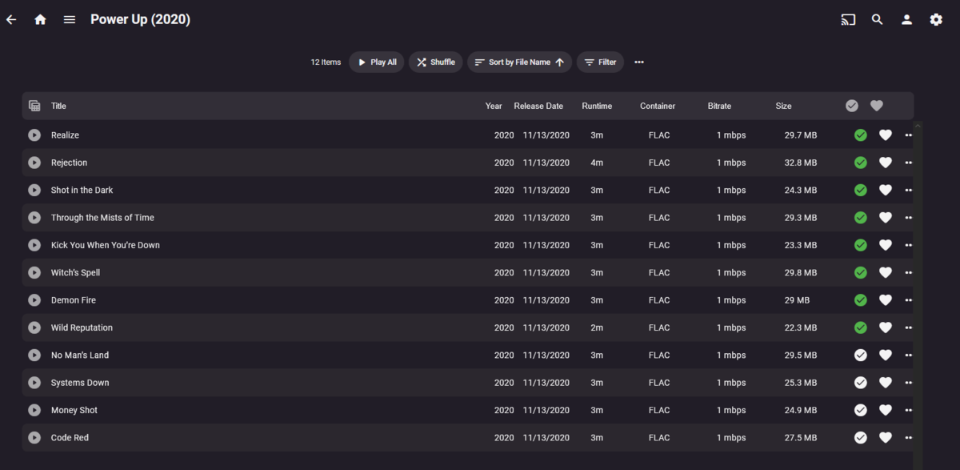
Task: Go to the home screen
Action: pyautogui.click(x=40, y=19)
